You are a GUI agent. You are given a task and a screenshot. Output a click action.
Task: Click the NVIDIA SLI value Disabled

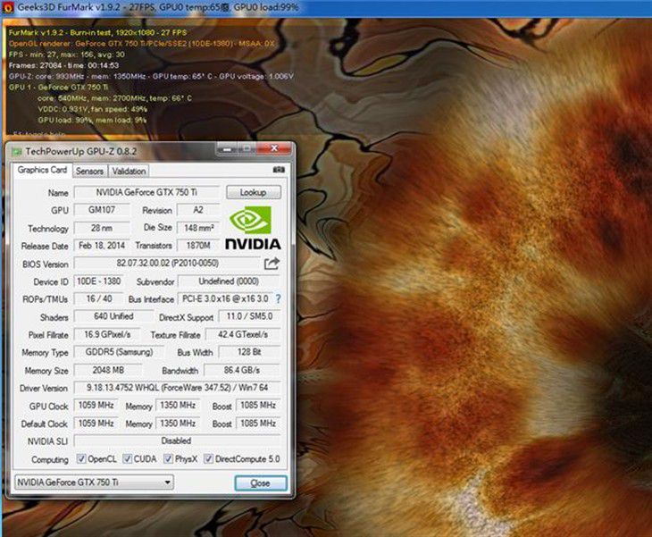177,441
